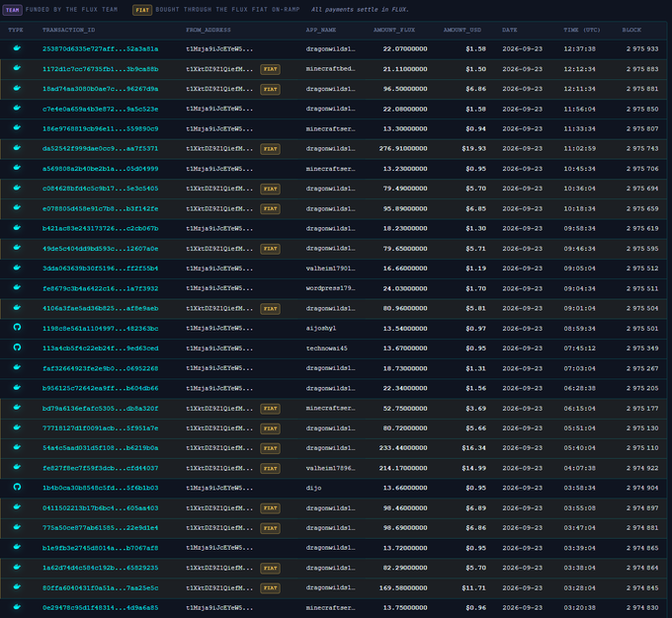Select amount 276.91000000 FLUX cell
Viewport: 672px width, 618px height.
[x=403, y=149]
